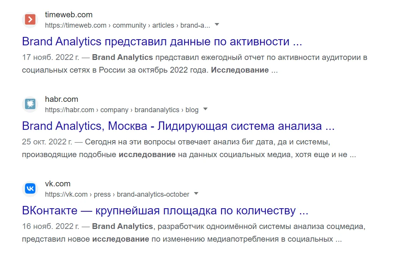The width and height of the screenshot is (395, 262).
Task: Open the options arrow beside the timeweb URL
Action: tap(217, 25)
